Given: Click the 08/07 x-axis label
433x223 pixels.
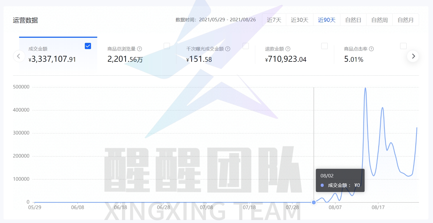Looking at the screenshot, I should 335,207.
